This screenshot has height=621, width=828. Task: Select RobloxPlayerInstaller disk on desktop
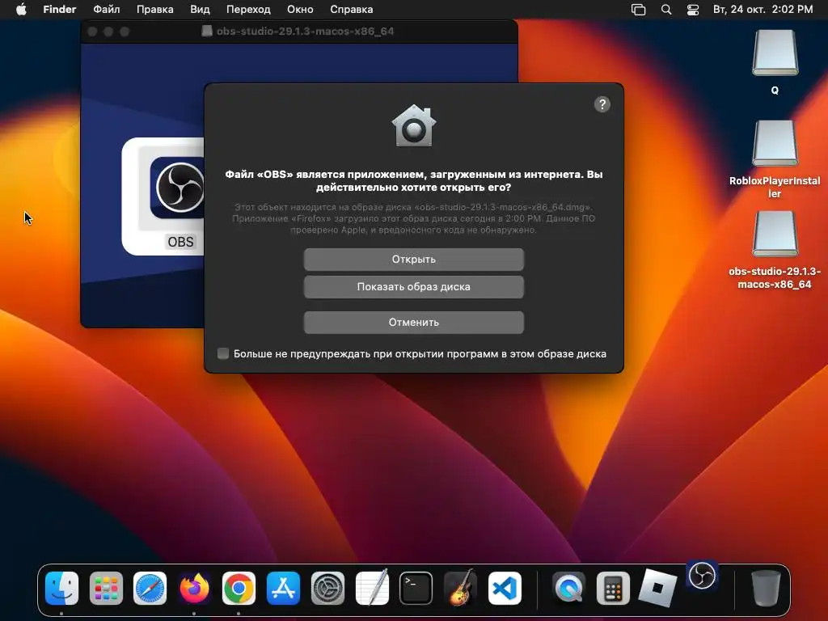[775, 144]
